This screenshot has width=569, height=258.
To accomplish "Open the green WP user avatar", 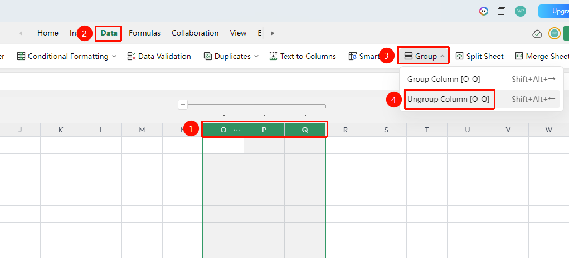I will coord(521,11).
